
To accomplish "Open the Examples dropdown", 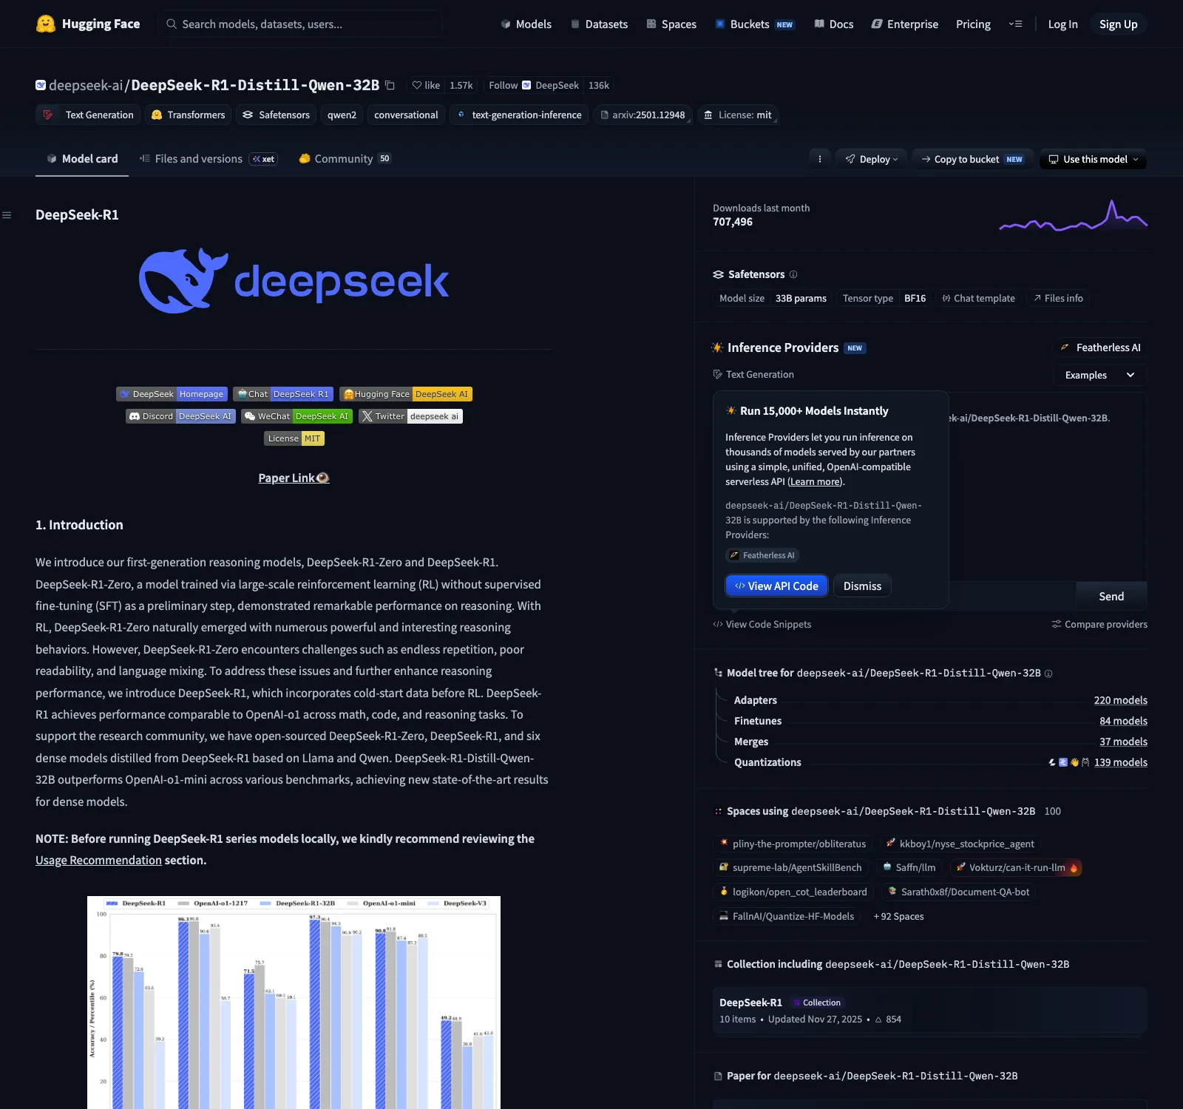I will (1099, 375).
